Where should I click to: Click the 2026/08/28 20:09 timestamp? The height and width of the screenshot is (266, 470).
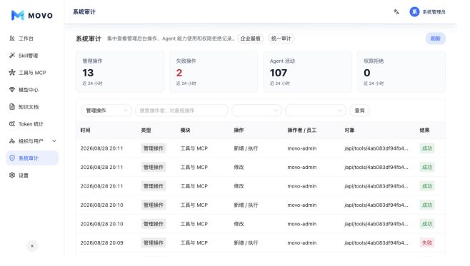point(101,242)
